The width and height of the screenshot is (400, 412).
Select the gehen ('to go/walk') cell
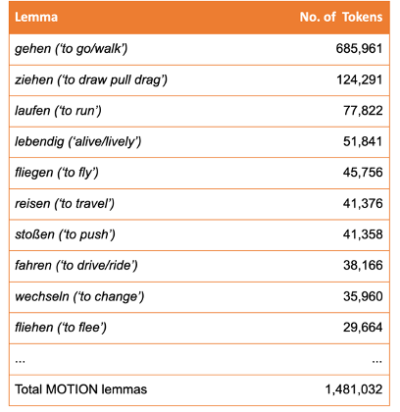coord(72,49)
